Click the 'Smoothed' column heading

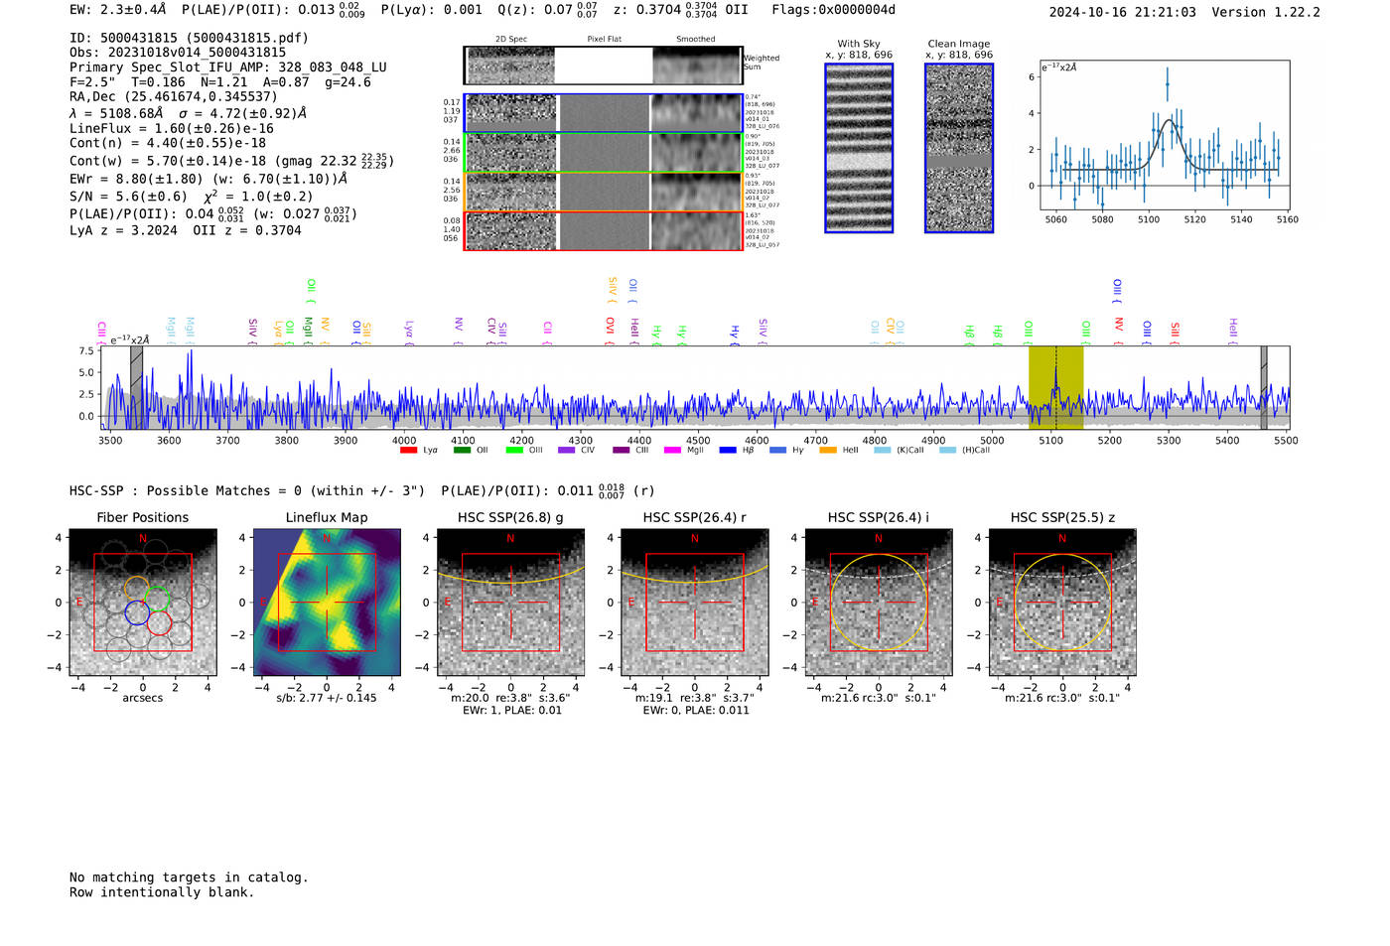click(x=695, y=40)
